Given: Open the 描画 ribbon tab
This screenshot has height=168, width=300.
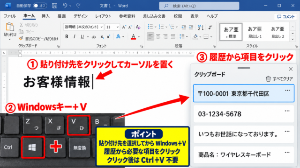Looking at the screenshot, I should click(x=61, y=16).
